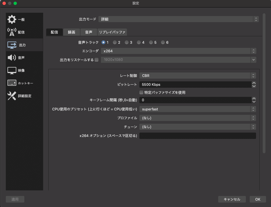271x207 pixels.
Task: Enable 出力をリスケールする checkbox
Action: click(97, 60)
